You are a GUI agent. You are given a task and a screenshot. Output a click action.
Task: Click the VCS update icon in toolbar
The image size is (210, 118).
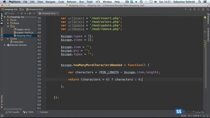pyautogui.click(x=203, y=10)
